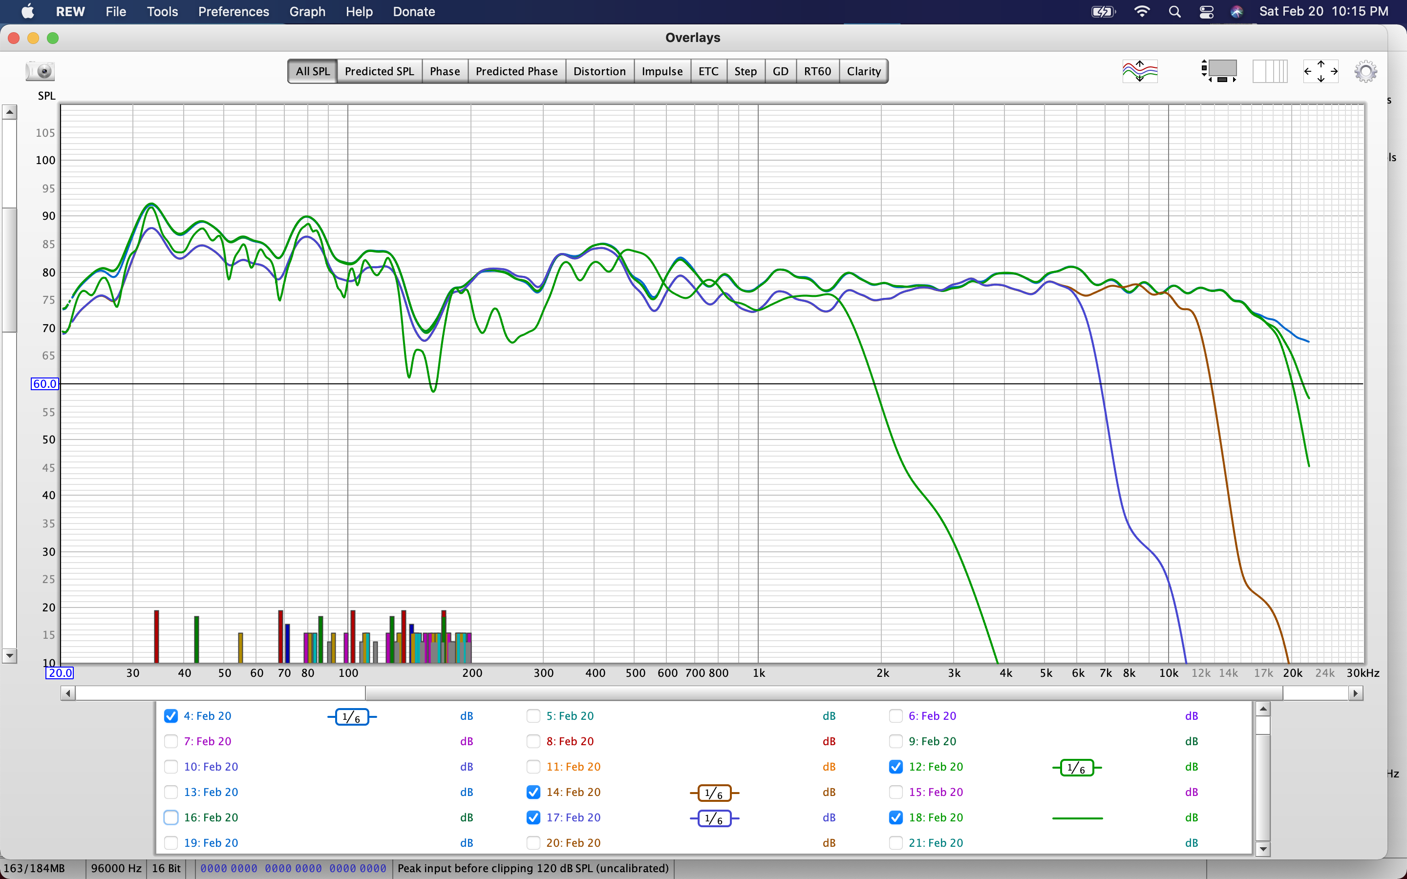Enable the 9: Feb 20 trace

pos(896,741)
